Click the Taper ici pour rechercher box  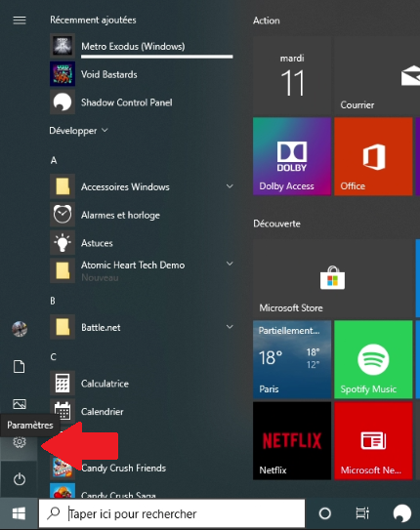coord(172,513)
